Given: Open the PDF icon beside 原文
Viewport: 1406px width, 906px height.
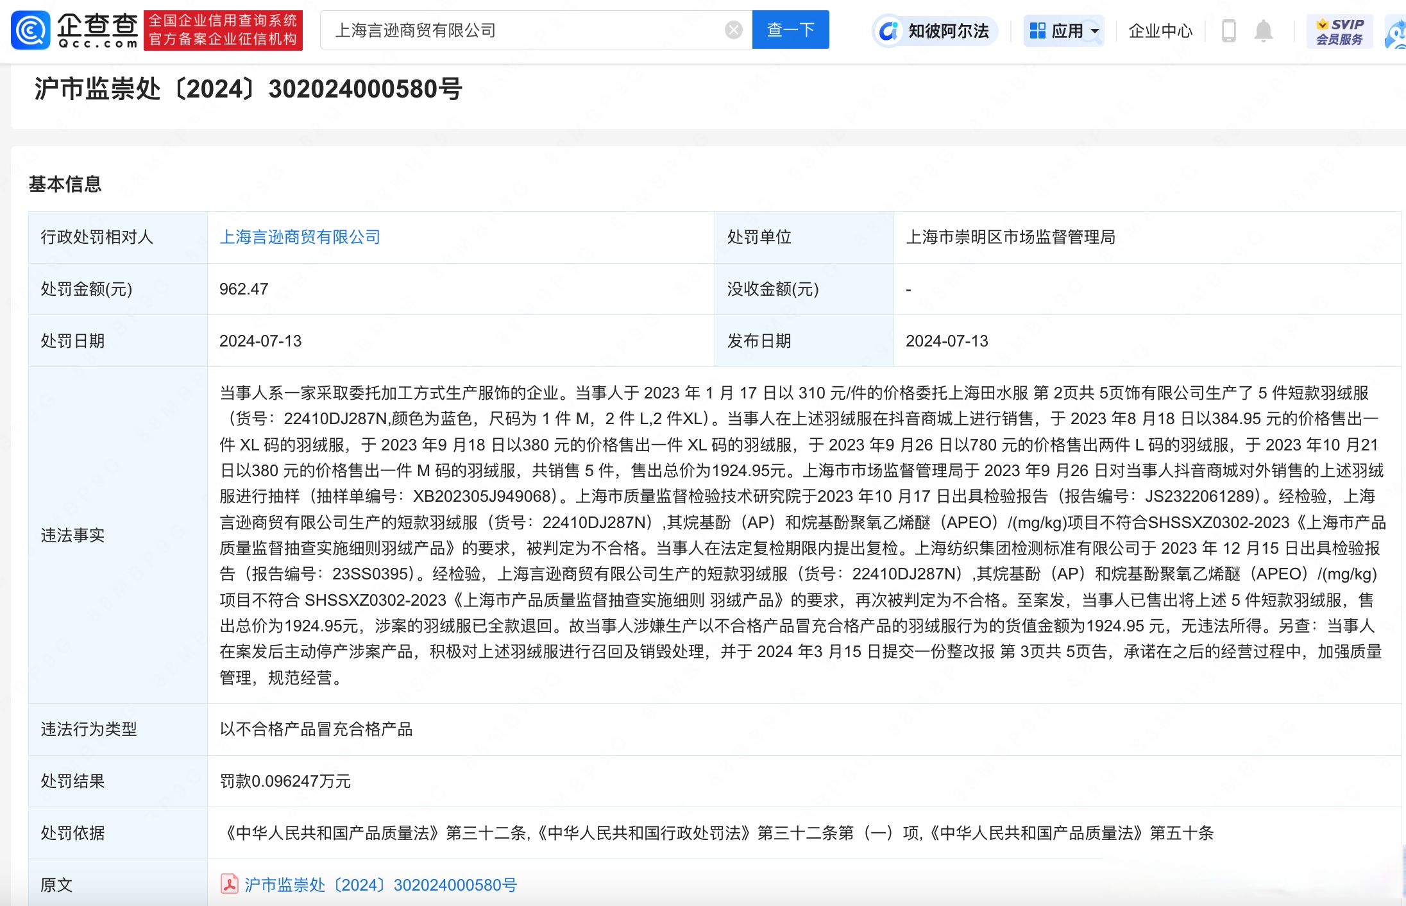Looking at the screenshot, I should point(229,884).
